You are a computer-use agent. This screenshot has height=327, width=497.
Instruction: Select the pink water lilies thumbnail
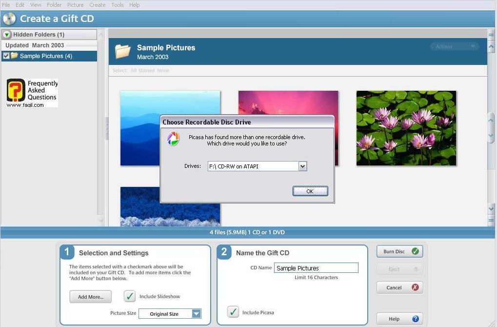click(406, 128)
